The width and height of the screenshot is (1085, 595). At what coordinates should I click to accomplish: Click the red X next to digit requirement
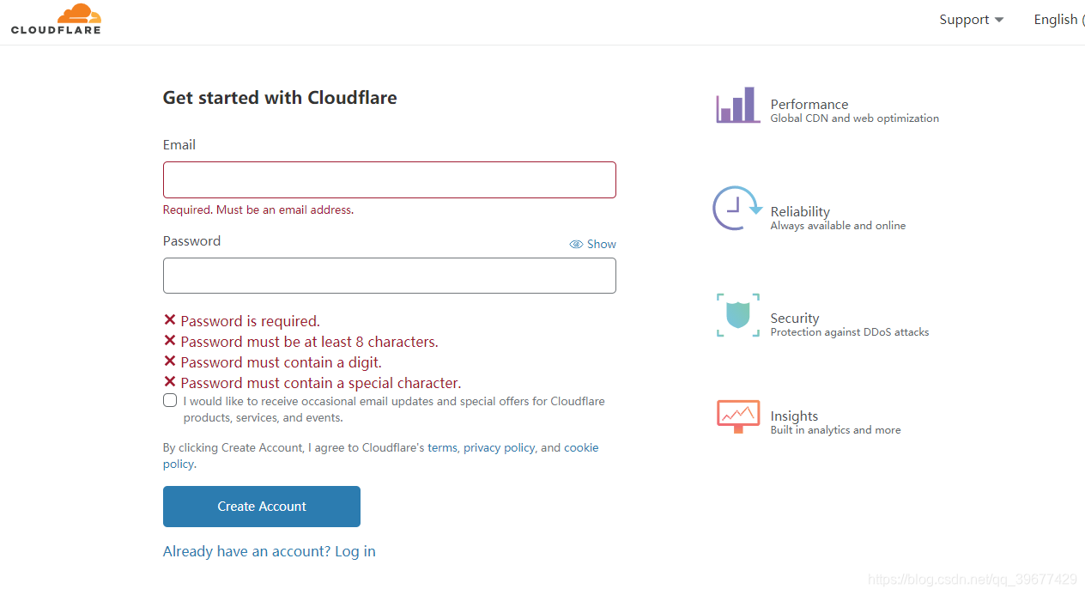170,361
